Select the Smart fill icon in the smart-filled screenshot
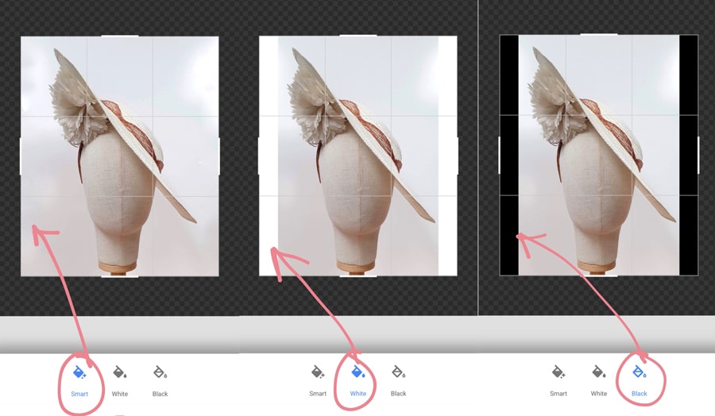Image resolution: width=715 pixels, height=416 pixels. pos(79,372)
